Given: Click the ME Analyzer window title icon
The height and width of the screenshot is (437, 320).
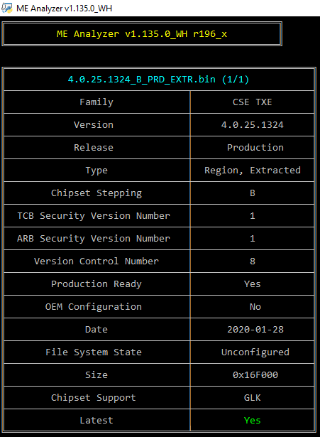Looking at the screenshot, I should pyautogui.click(x=6, y=8).
